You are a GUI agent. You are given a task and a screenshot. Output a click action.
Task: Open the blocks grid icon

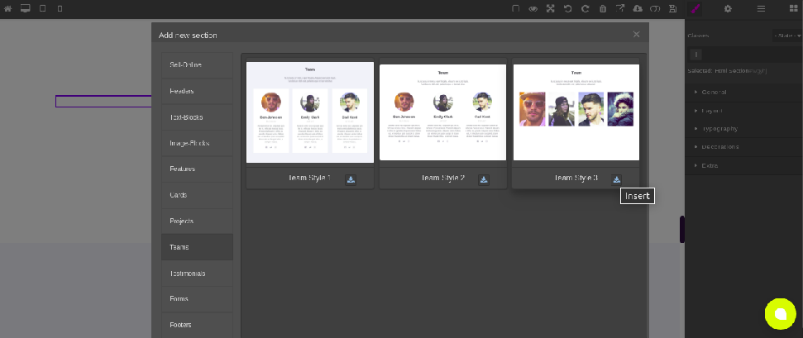point(794,9)
